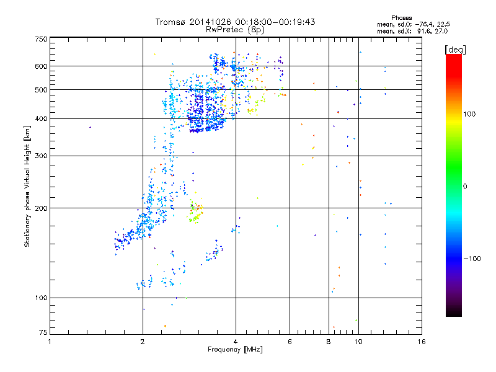Image resolution: width=496 pixels, height=372 pixels.
Task: Click the 'Phases' header text
Action: 401,18
